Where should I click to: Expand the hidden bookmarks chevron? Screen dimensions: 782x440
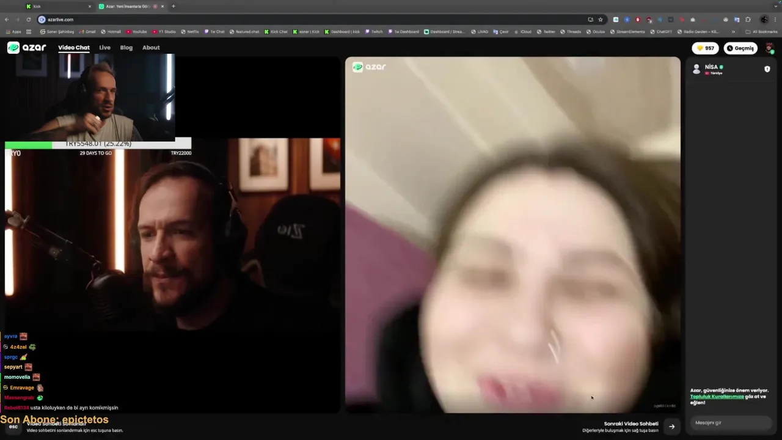tap(733, 32)
